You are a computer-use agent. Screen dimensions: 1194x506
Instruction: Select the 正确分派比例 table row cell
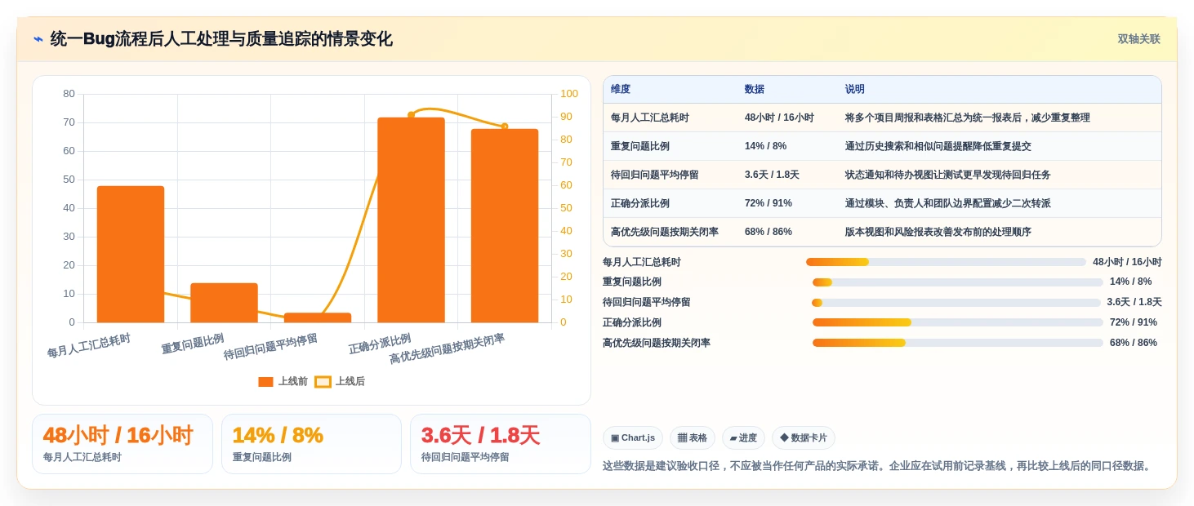[671, 203]
